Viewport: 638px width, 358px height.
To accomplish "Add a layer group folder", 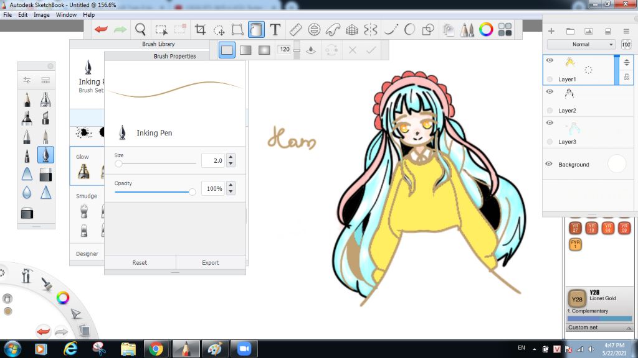I will (570, 31).
